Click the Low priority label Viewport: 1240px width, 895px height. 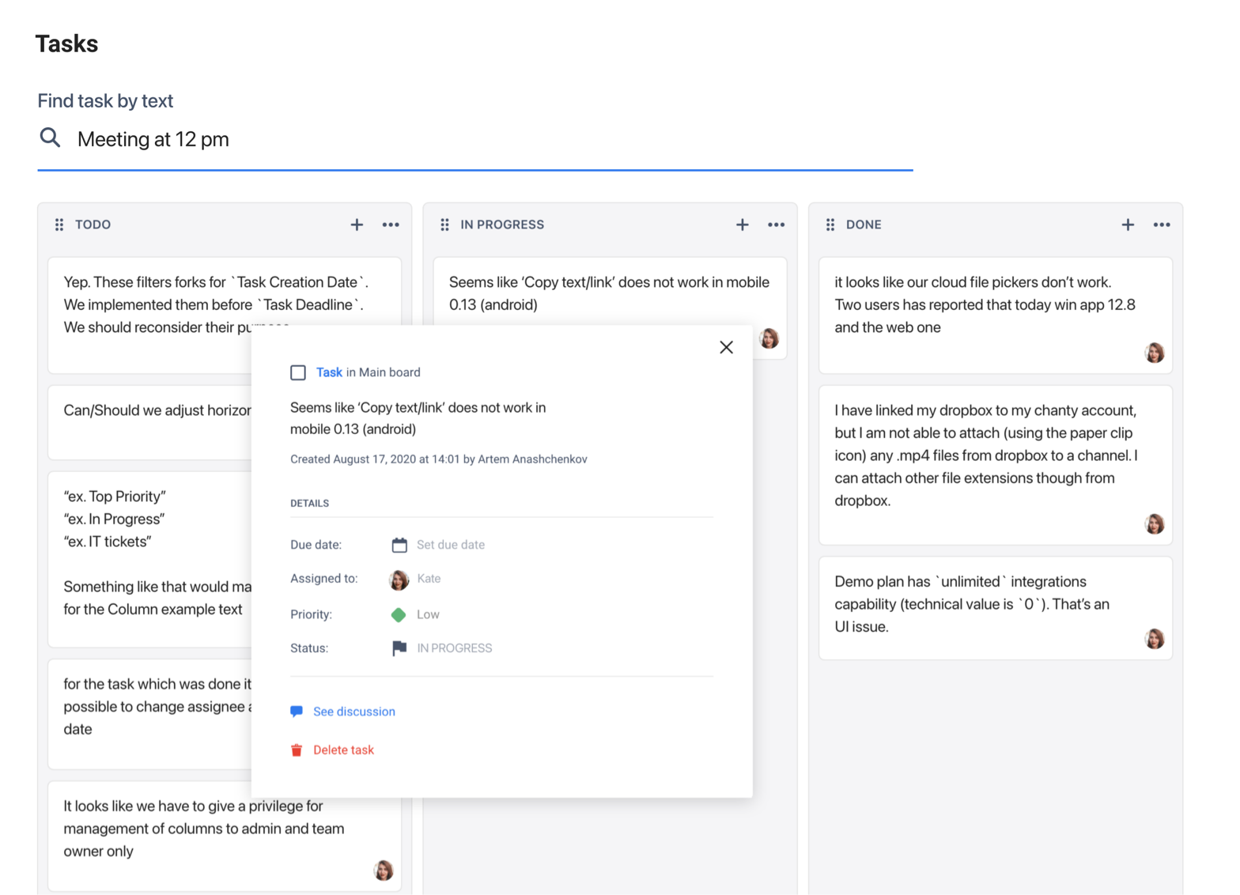point(428,614)
